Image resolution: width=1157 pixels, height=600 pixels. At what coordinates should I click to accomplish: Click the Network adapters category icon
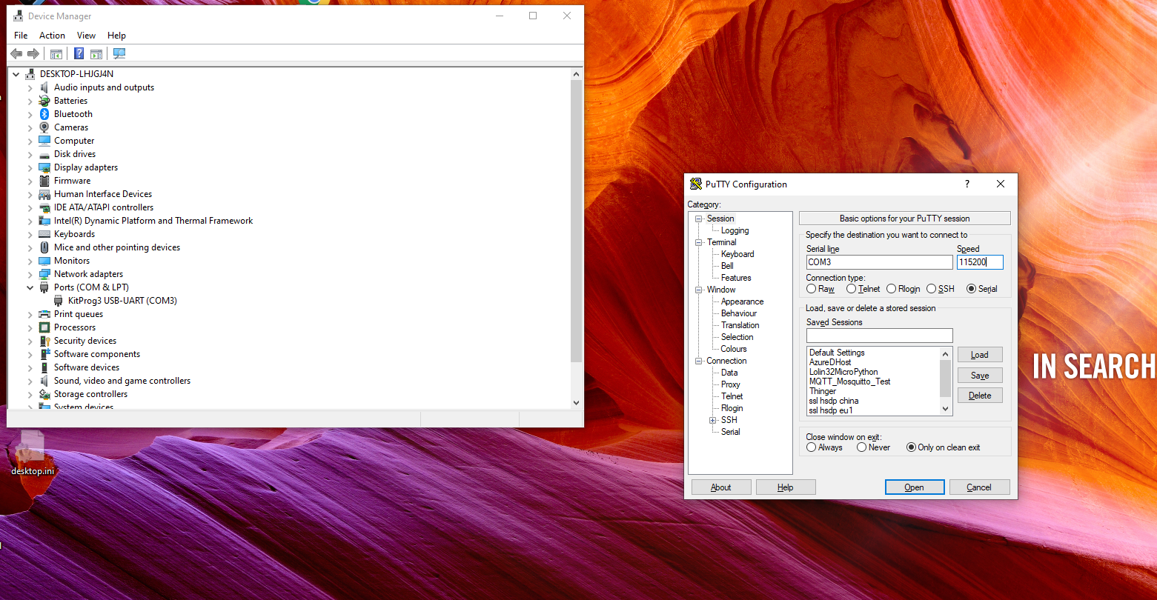pyautogui.click(x=44, y=274)
